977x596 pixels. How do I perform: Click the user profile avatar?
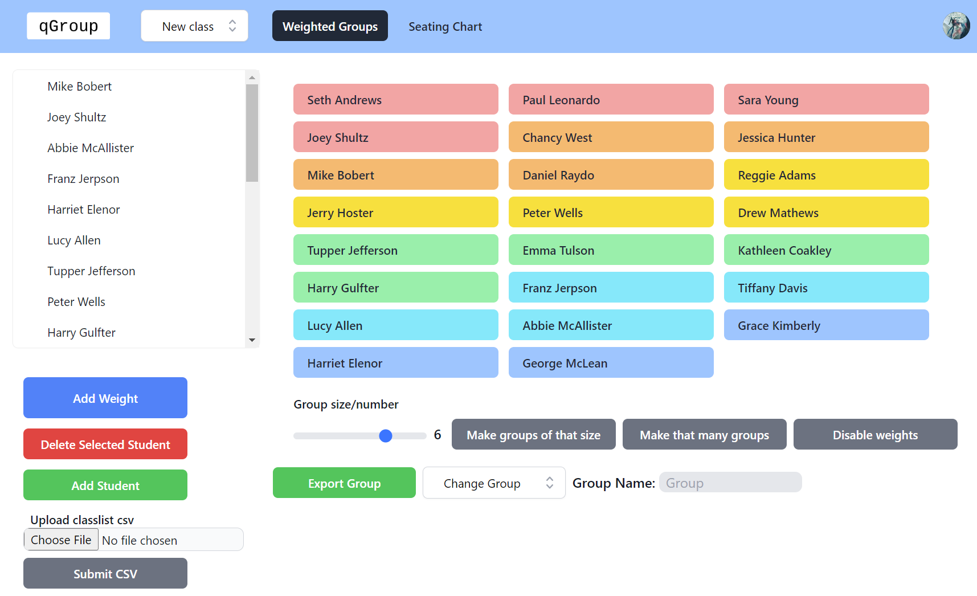956,26
